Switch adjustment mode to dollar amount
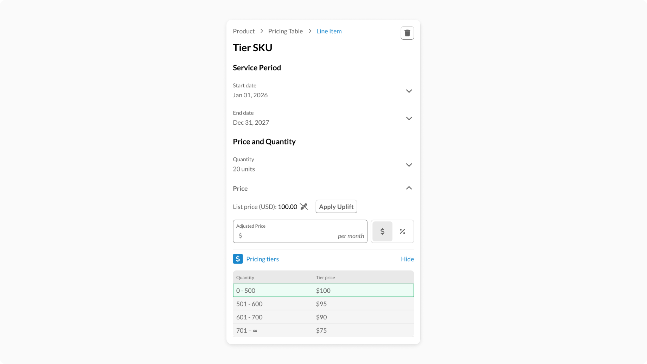This screenshot has width=647, height=364. 382,232
